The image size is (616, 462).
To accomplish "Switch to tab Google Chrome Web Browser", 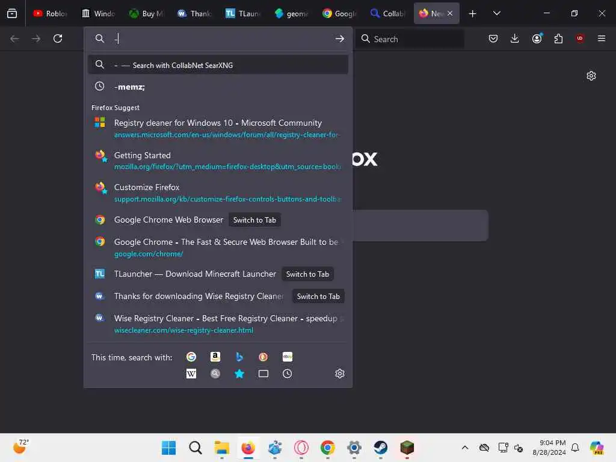I will click(x=218, y=220).
